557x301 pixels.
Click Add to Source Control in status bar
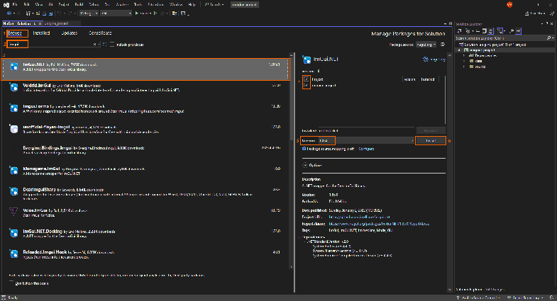[x=478, y=297]
